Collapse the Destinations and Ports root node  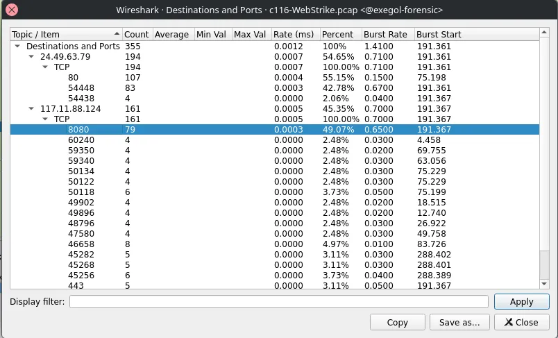(17, 47)
